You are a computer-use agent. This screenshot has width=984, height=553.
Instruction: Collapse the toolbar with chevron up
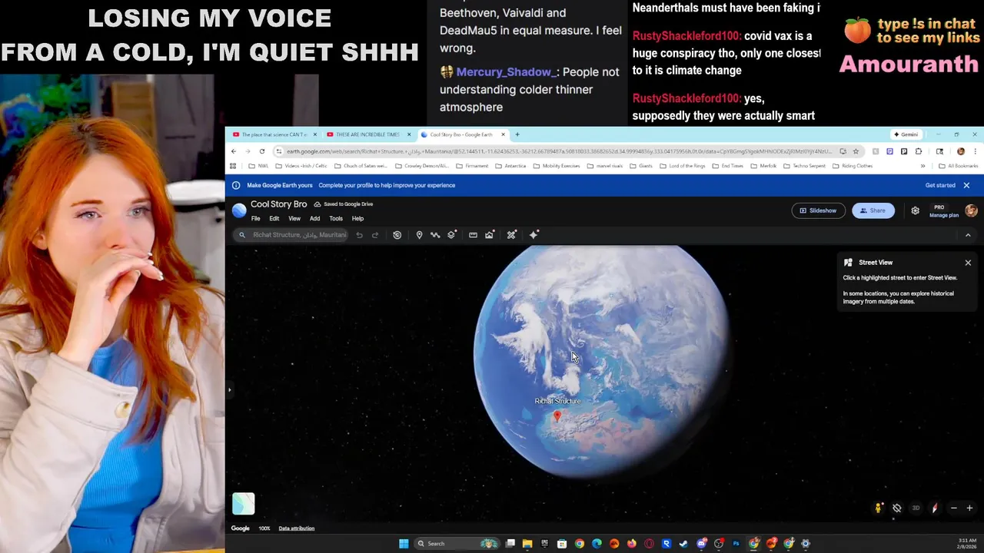point(968,235)
